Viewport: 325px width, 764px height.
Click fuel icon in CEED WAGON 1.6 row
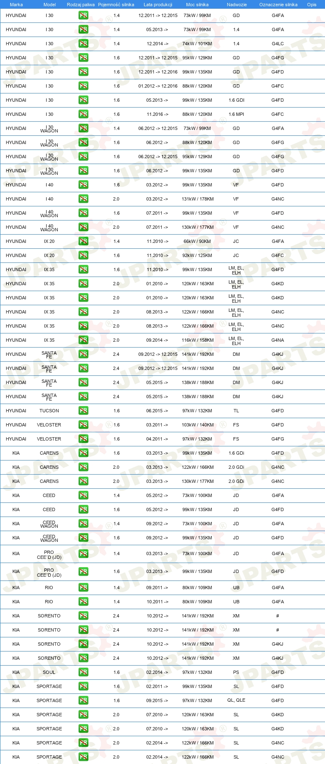(x=83, y=538)
